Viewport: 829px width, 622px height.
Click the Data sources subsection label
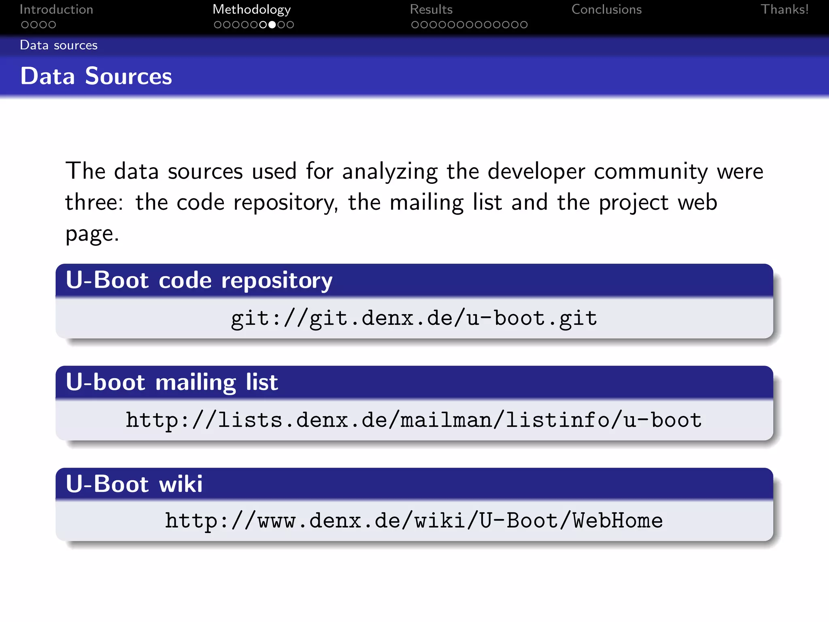tap(59, 45)
